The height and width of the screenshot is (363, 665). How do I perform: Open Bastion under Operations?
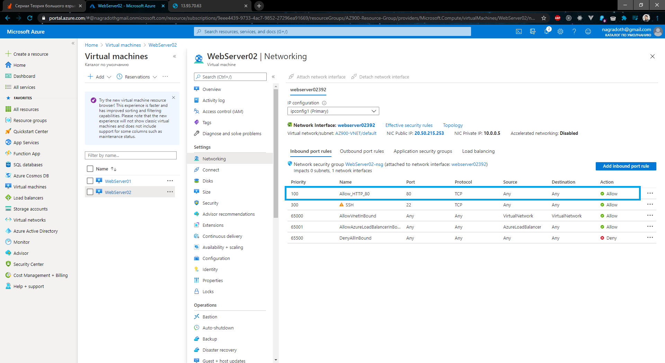[x=210, y=317]
